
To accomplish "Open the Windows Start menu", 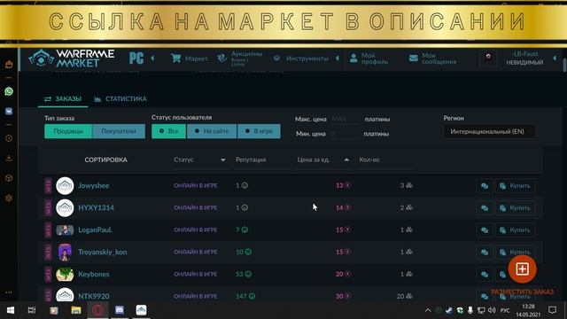I will coord(11,310).
